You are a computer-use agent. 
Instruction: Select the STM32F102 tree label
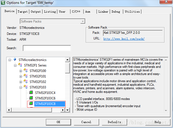[38, 82]
